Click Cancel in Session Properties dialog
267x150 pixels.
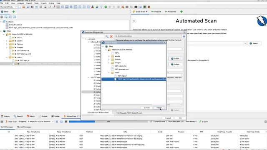point(168,118)
